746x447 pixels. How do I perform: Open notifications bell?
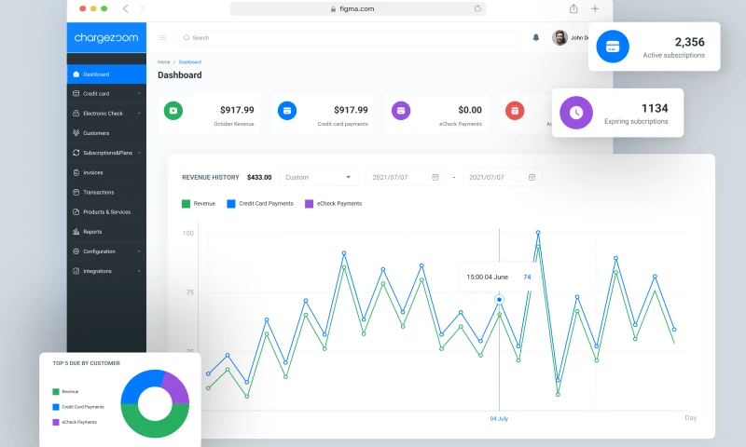click(x=535, y=37)
